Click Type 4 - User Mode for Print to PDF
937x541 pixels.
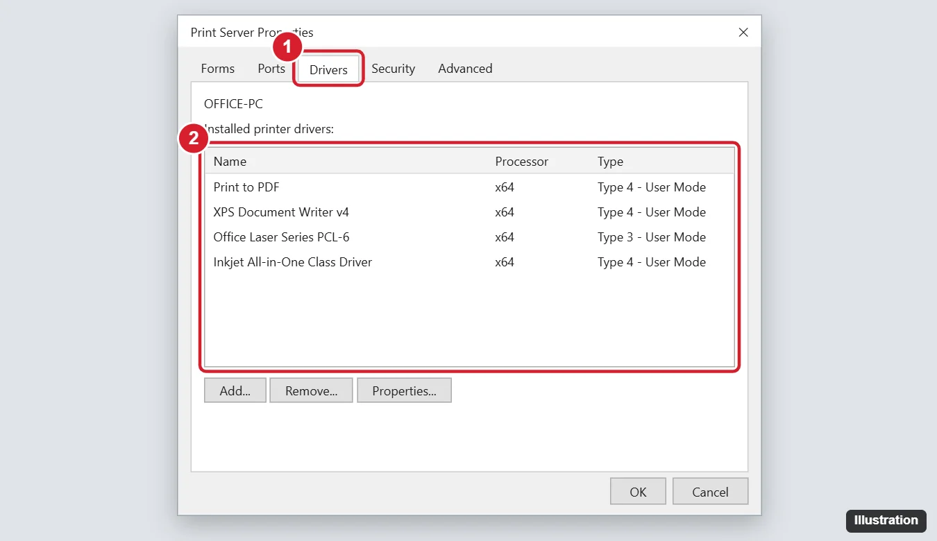[x=652, y=187]
